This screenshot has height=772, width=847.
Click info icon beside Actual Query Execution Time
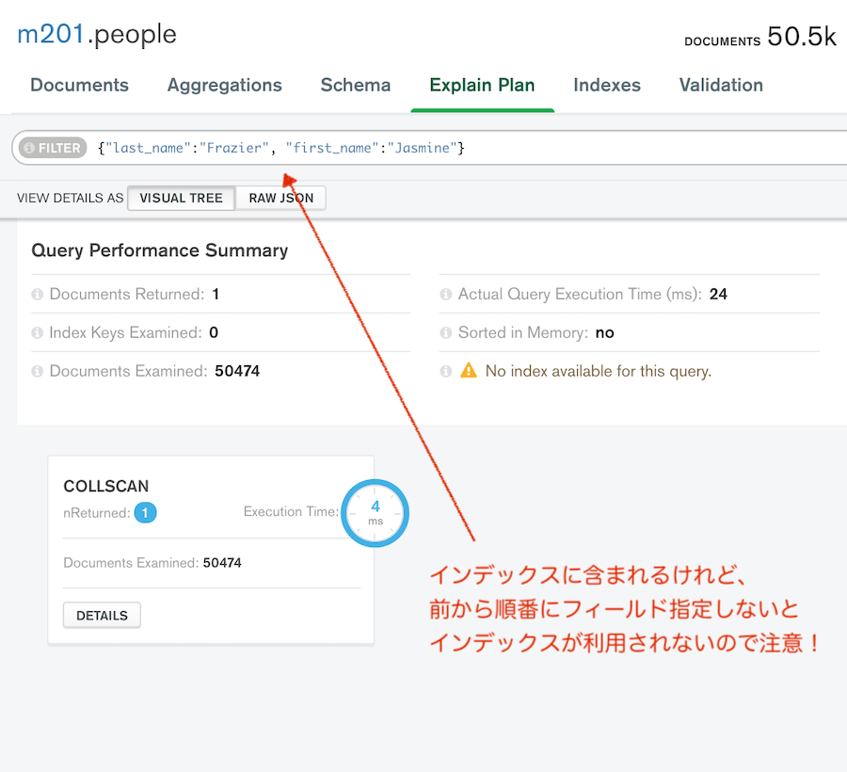pos(446,294)
